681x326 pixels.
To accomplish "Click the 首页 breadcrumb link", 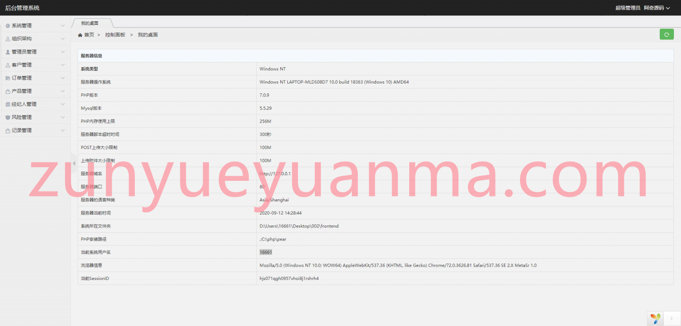I will (x=89, y=35).
